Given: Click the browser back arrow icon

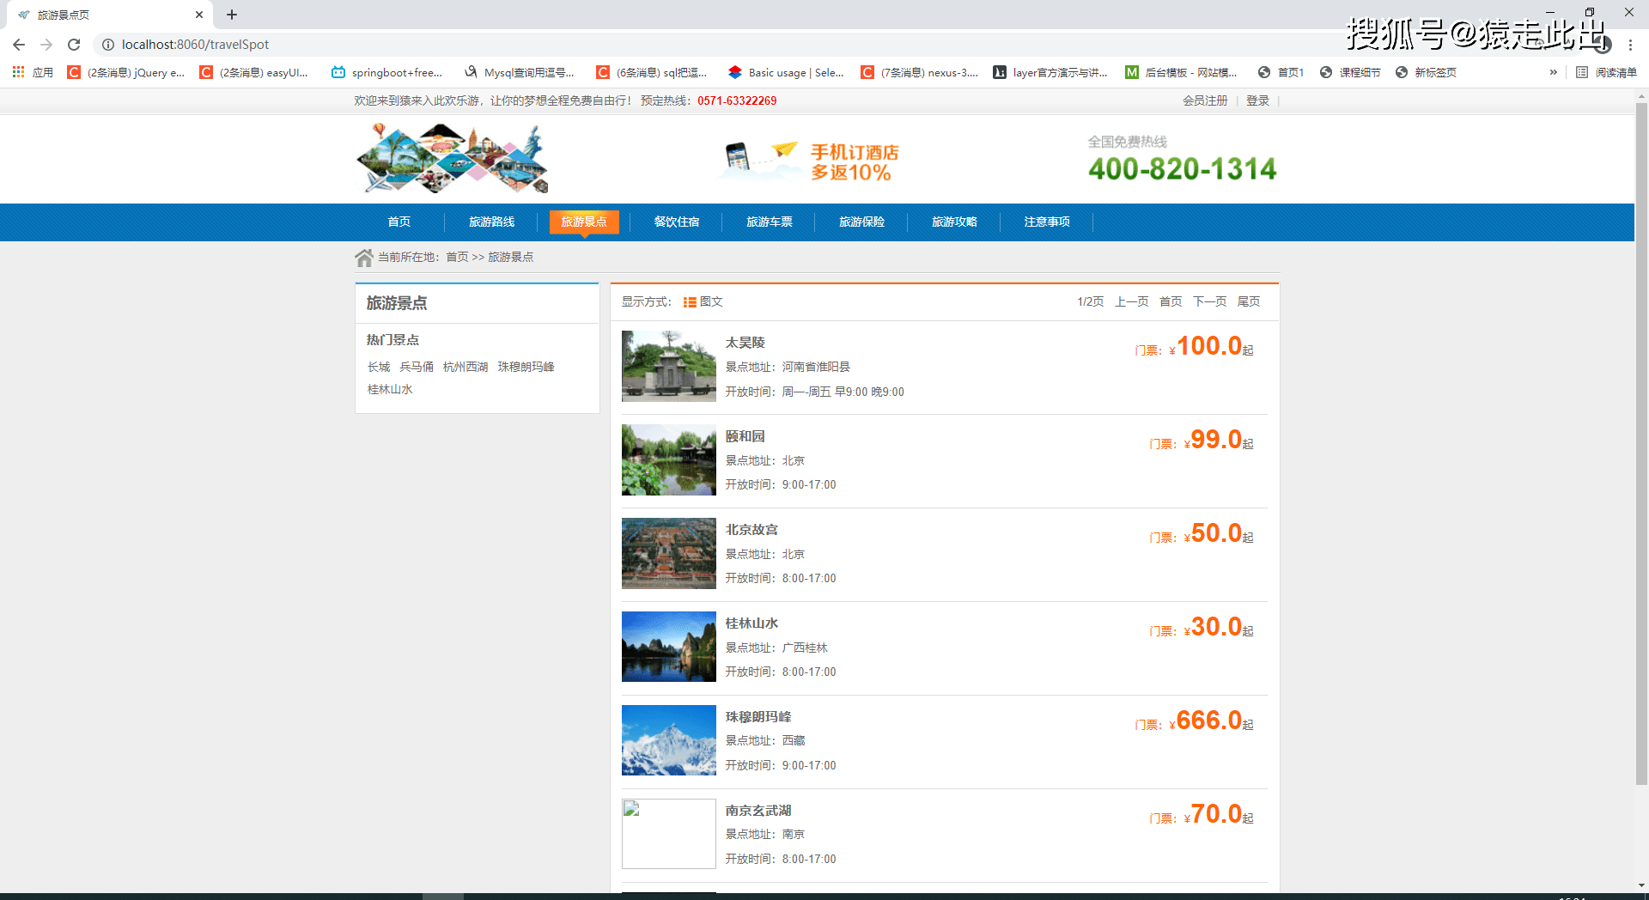Looking at the screenshot, I should (x=19, y=45).
